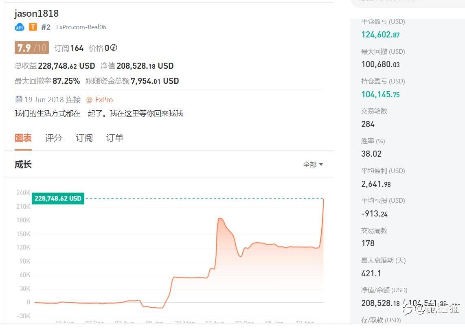
Task: Click the profile description text line
Action: [x=99, y=114]
